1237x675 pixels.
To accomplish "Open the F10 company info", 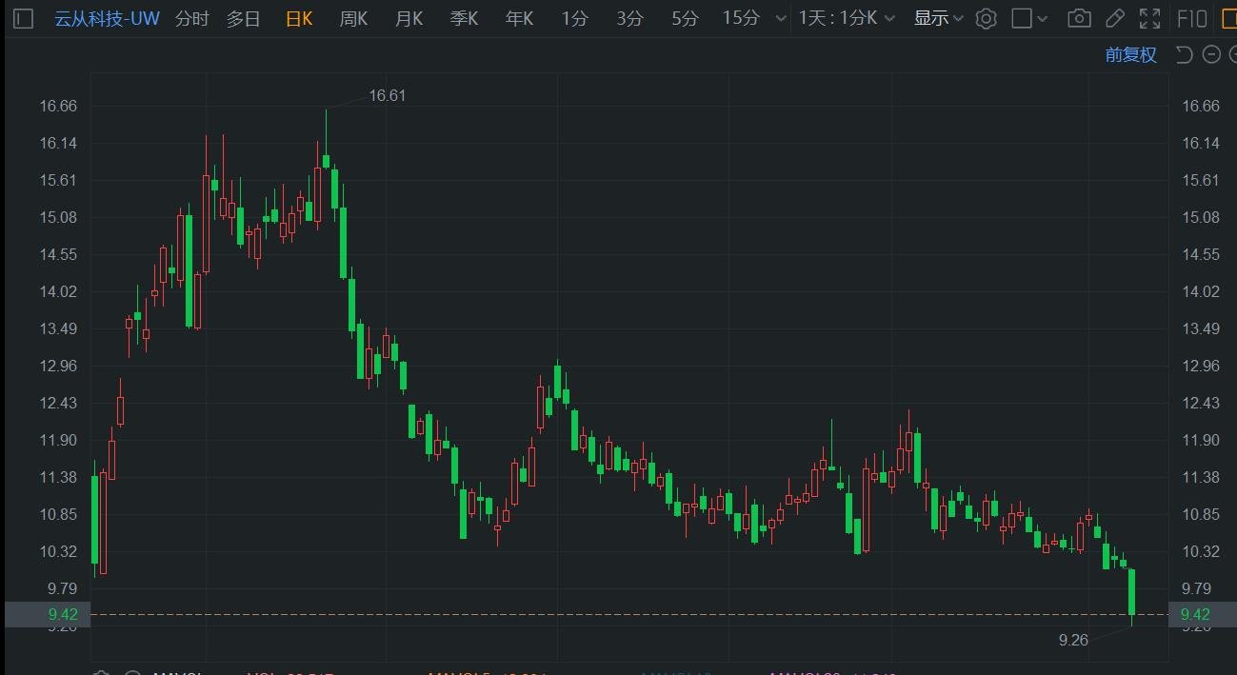I will pyautogui.click(x=1192, y=19).
